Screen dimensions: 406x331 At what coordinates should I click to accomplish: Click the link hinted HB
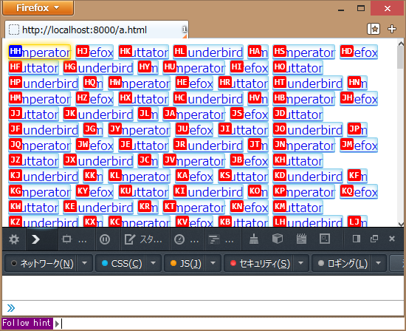(304, 99)
